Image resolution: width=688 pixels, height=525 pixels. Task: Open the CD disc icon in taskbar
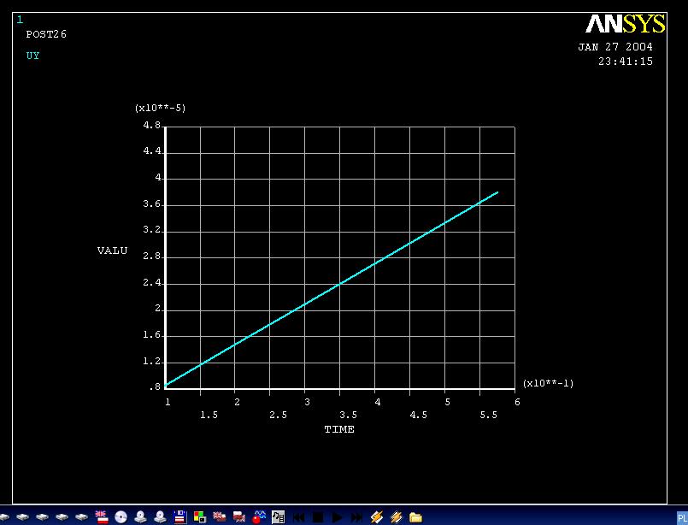tap(121, 517)
